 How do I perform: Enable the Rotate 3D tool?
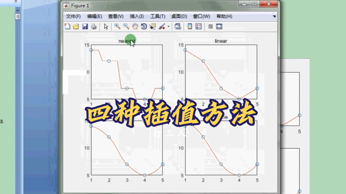coord(144,26)
